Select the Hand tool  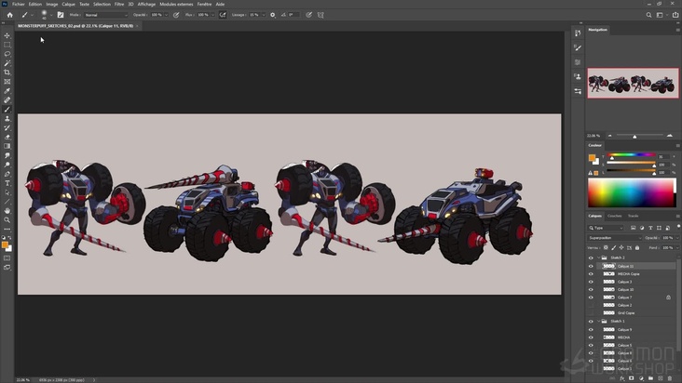7,211
